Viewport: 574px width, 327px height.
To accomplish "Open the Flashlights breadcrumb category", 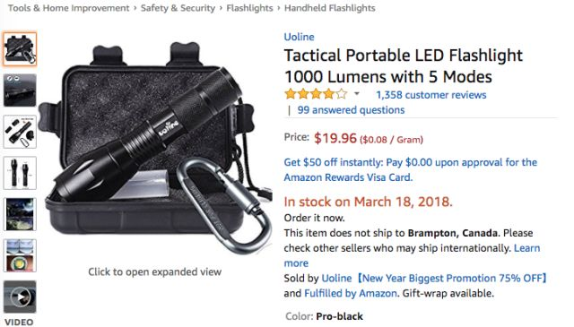I will click(249, 8).
